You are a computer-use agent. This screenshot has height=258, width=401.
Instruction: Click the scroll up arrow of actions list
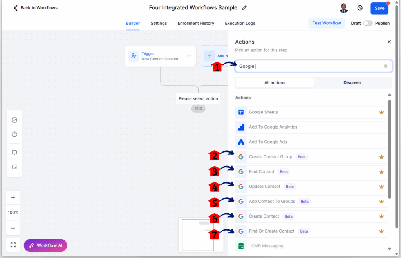click(x=390, y=95)
